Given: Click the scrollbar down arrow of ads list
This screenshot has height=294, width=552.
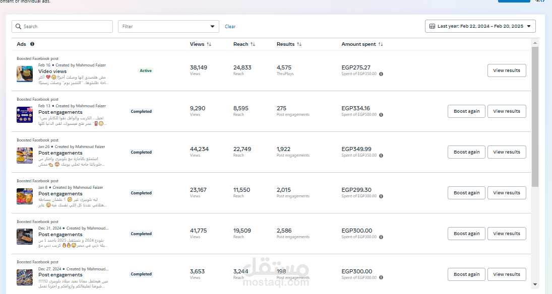Looking at the screenshot, I should (535, 285).
